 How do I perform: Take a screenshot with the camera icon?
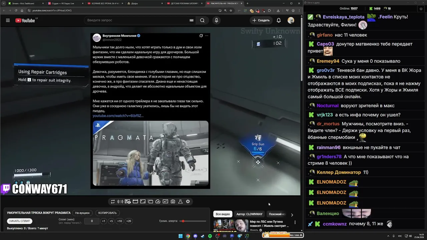(173, 201)
